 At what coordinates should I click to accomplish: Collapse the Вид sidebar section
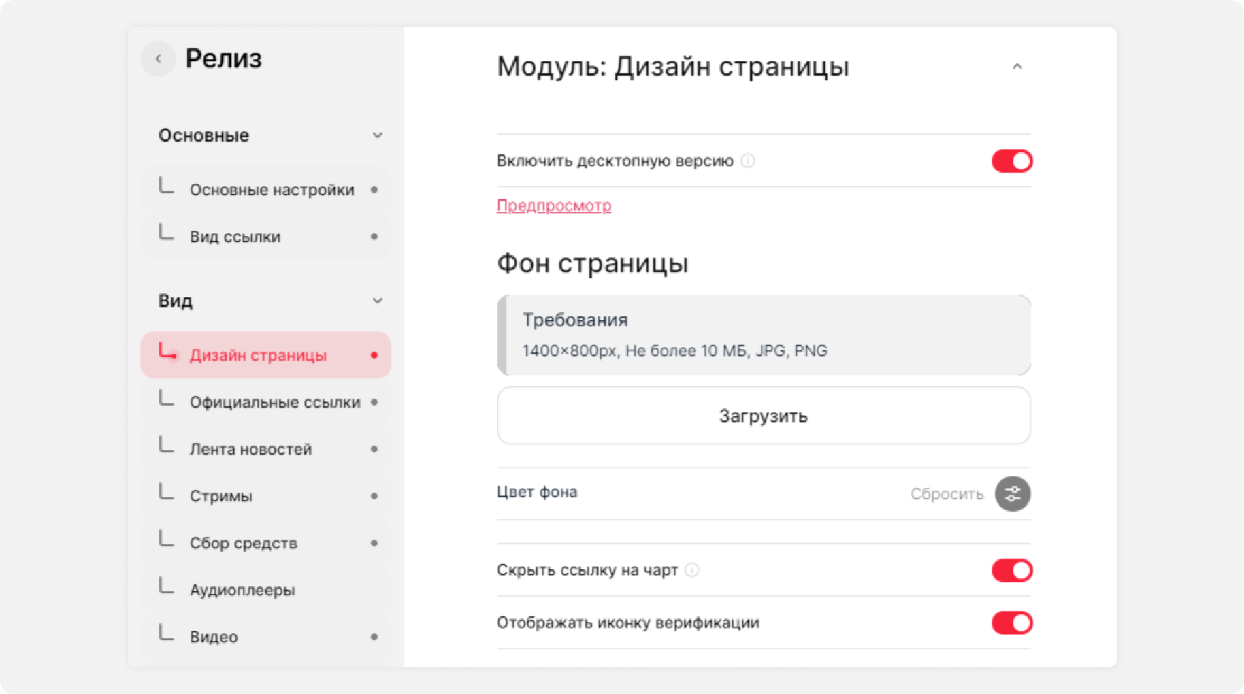coord(377,301)
